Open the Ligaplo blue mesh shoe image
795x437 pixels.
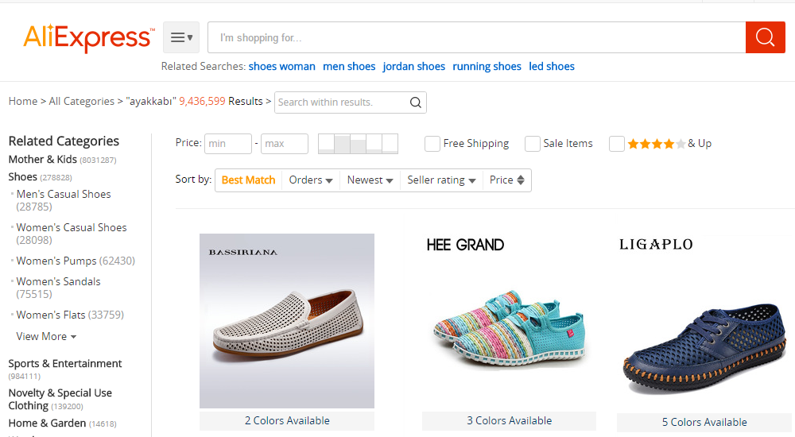[705, 322]
